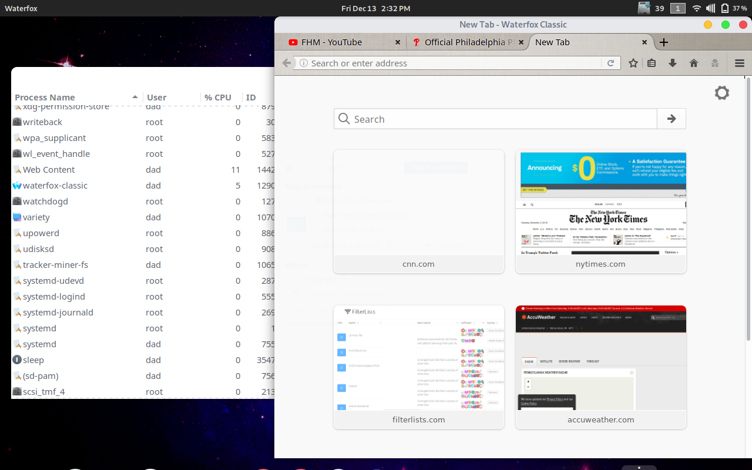Open the downloads panel icon
Viewport: 752px width, 470px height.
(x=672, y=62)
